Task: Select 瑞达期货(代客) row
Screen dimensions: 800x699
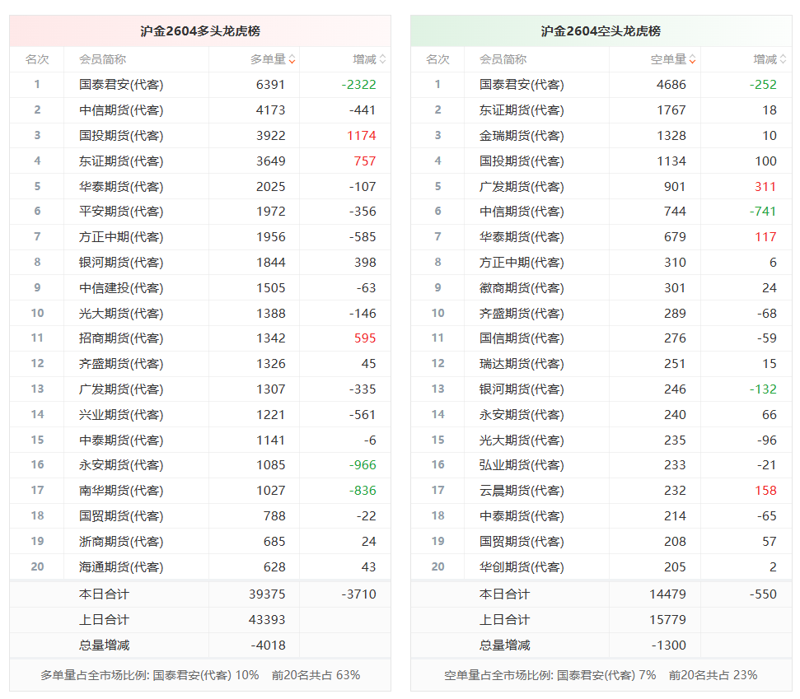Action: (601, 364)
